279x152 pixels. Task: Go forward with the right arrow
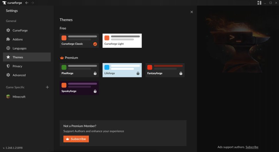[x=32, y=3]
